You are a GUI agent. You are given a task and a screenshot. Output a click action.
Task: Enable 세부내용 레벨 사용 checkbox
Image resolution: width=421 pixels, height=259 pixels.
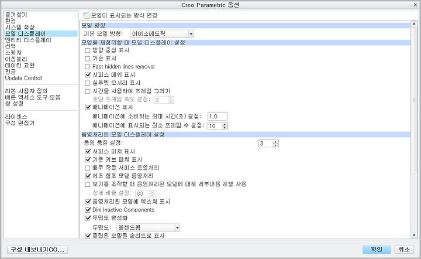point(87,184)
